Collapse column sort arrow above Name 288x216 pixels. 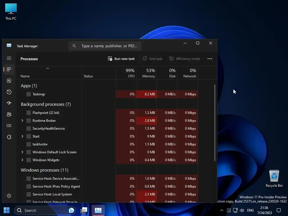point(48,69)
